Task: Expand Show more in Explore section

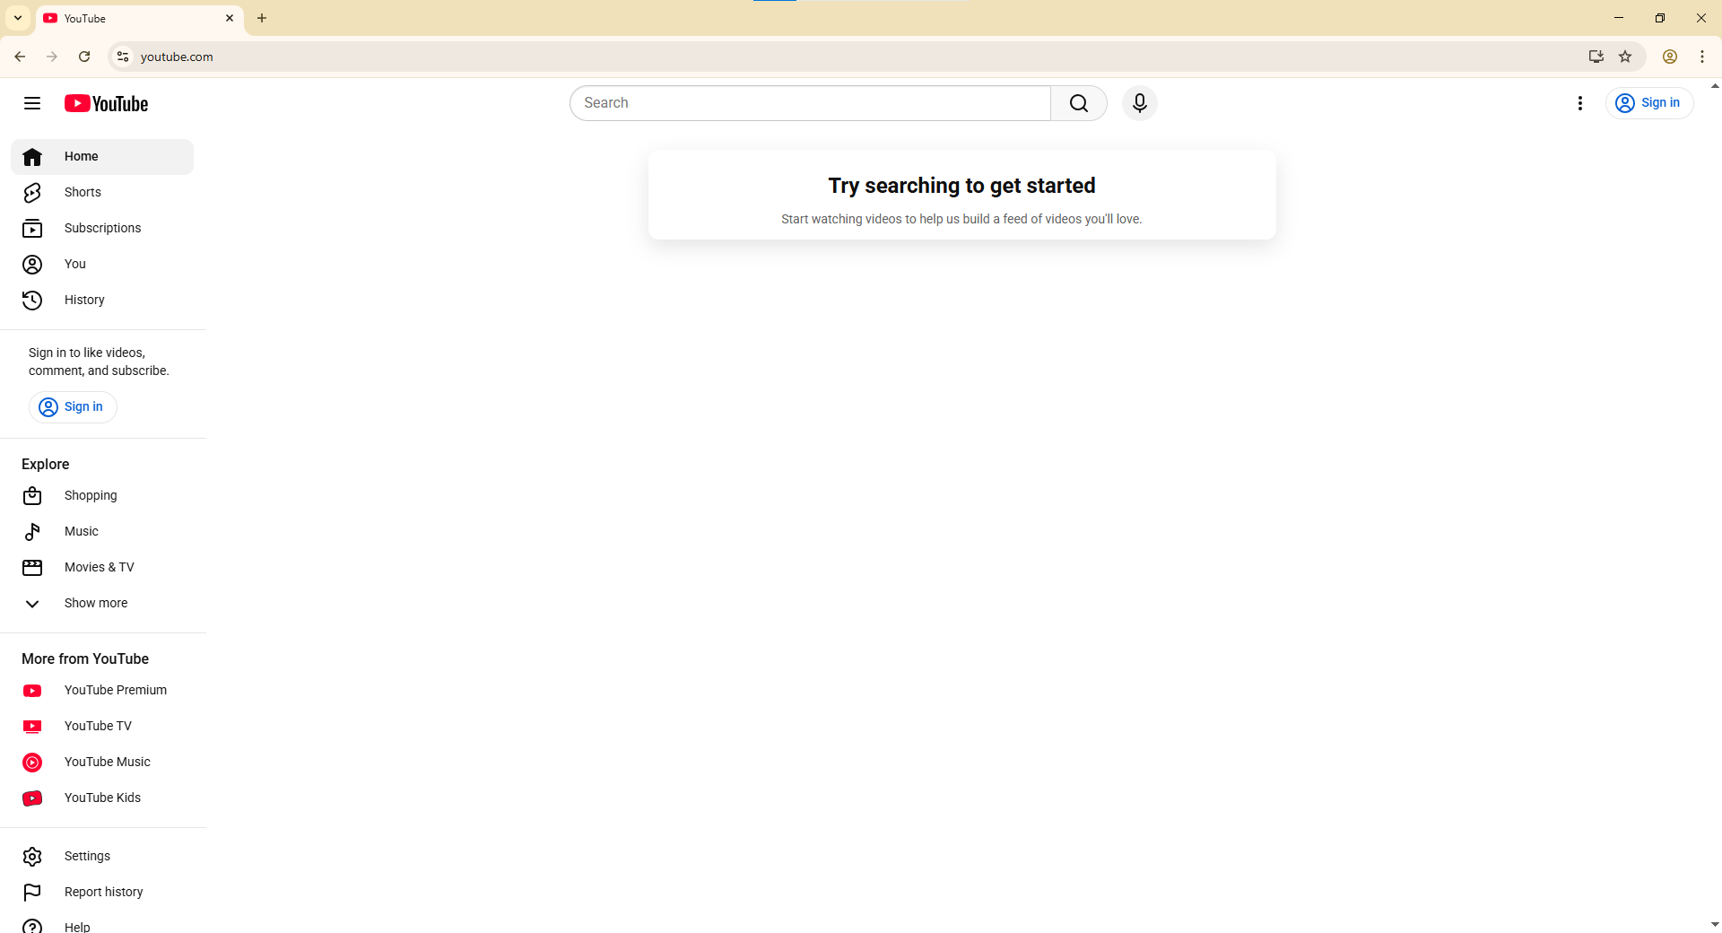Action: click(95, 603)
